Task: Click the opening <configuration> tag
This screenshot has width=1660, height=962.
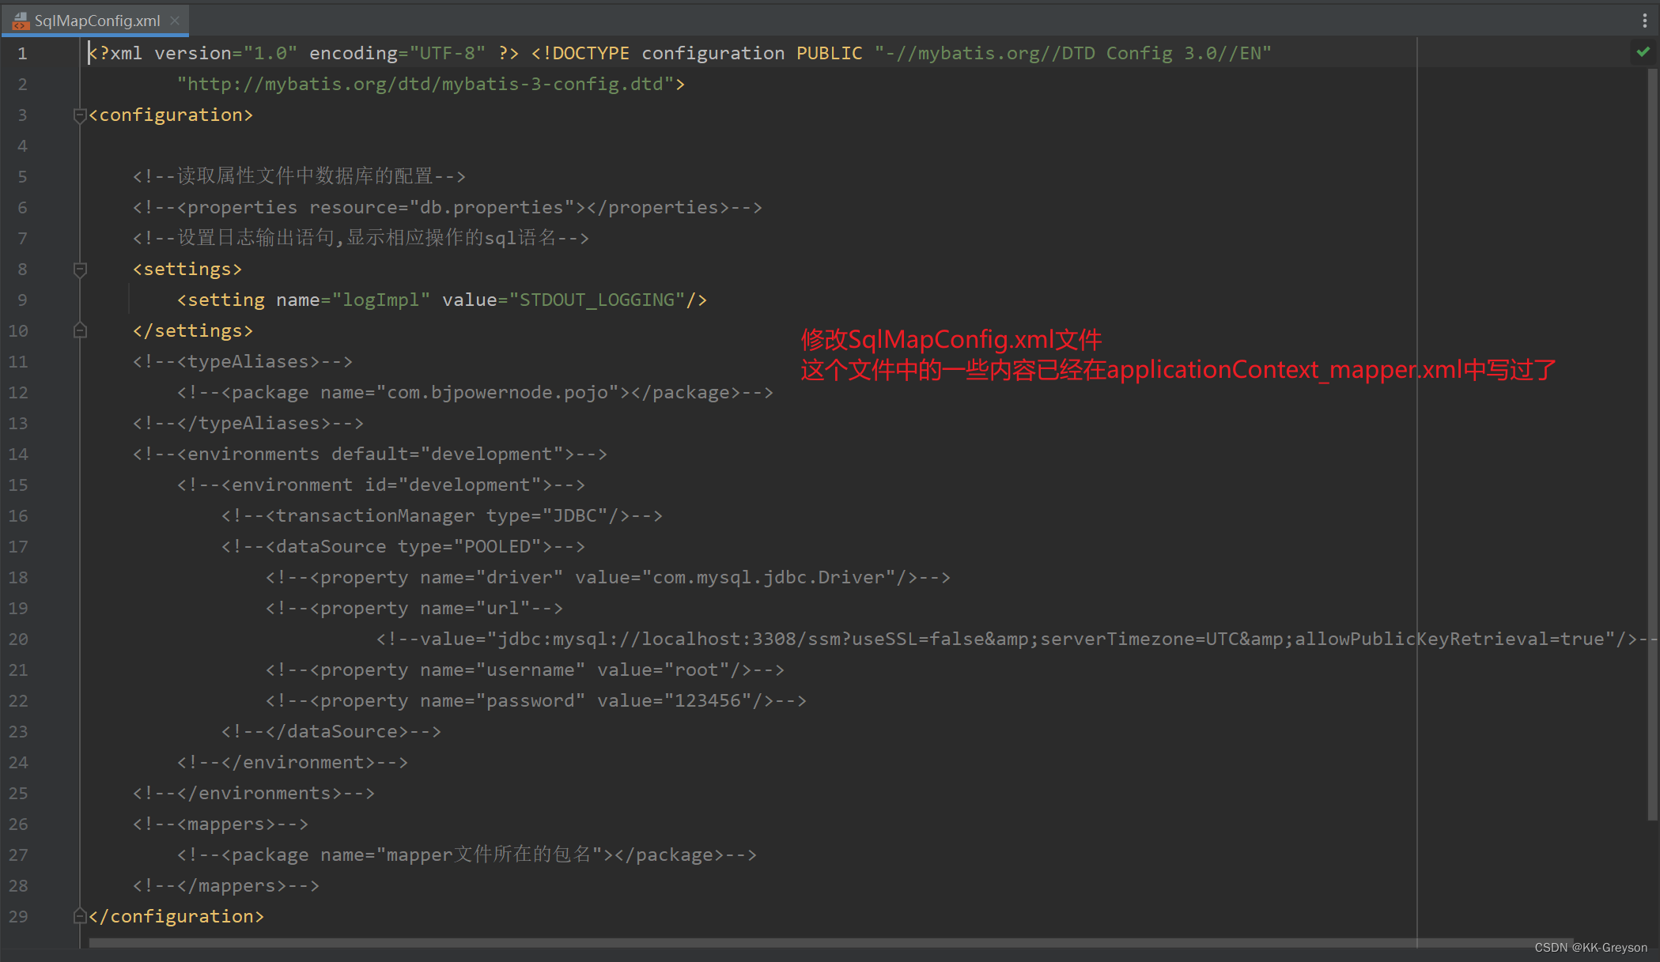Action: pos(171,115)
